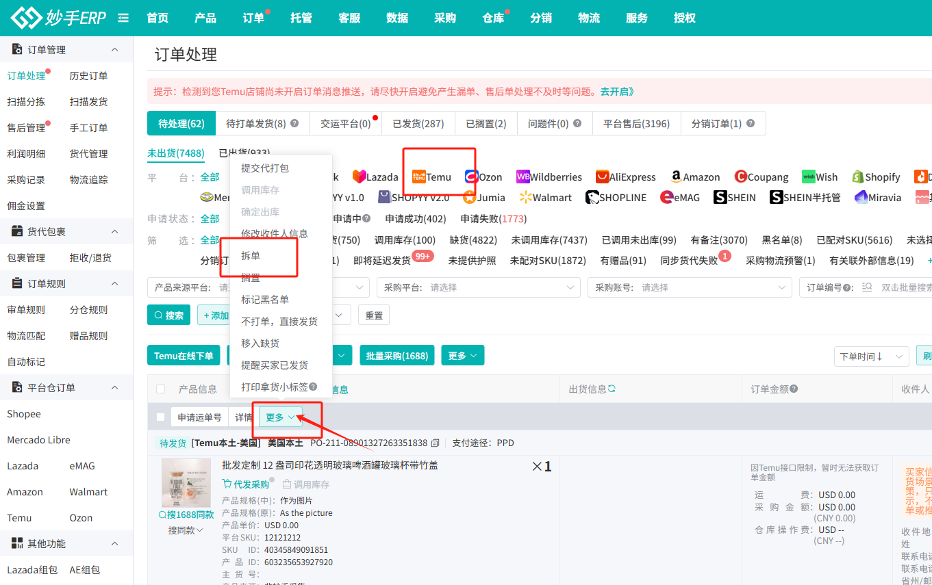
Task: Click the 申请运单号 button
Action: (199, 417)
